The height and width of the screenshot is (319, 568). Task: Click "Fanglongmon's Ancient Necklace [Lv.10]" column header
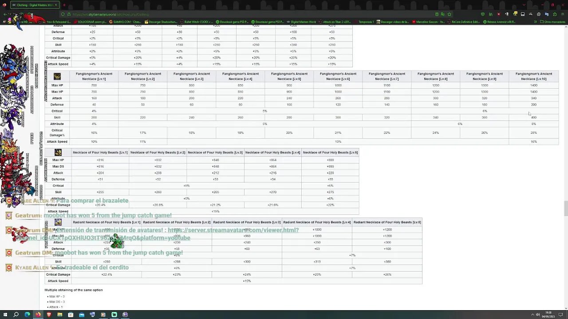click(534, 76)
